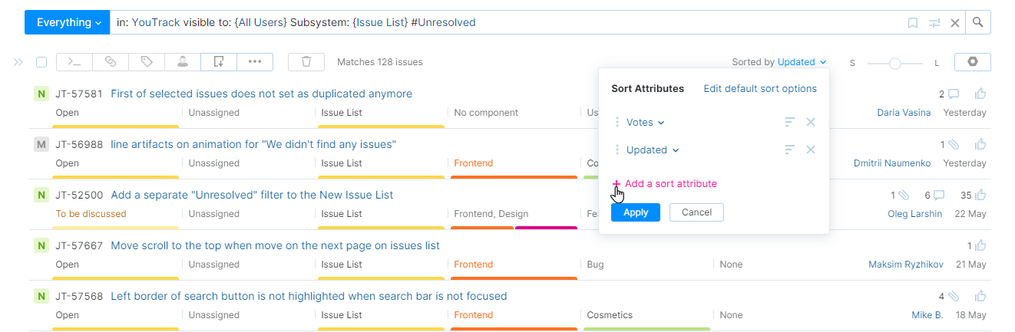Toggle sort direction for Updated attribute
1015x332 pixels.
click(789, 150)
